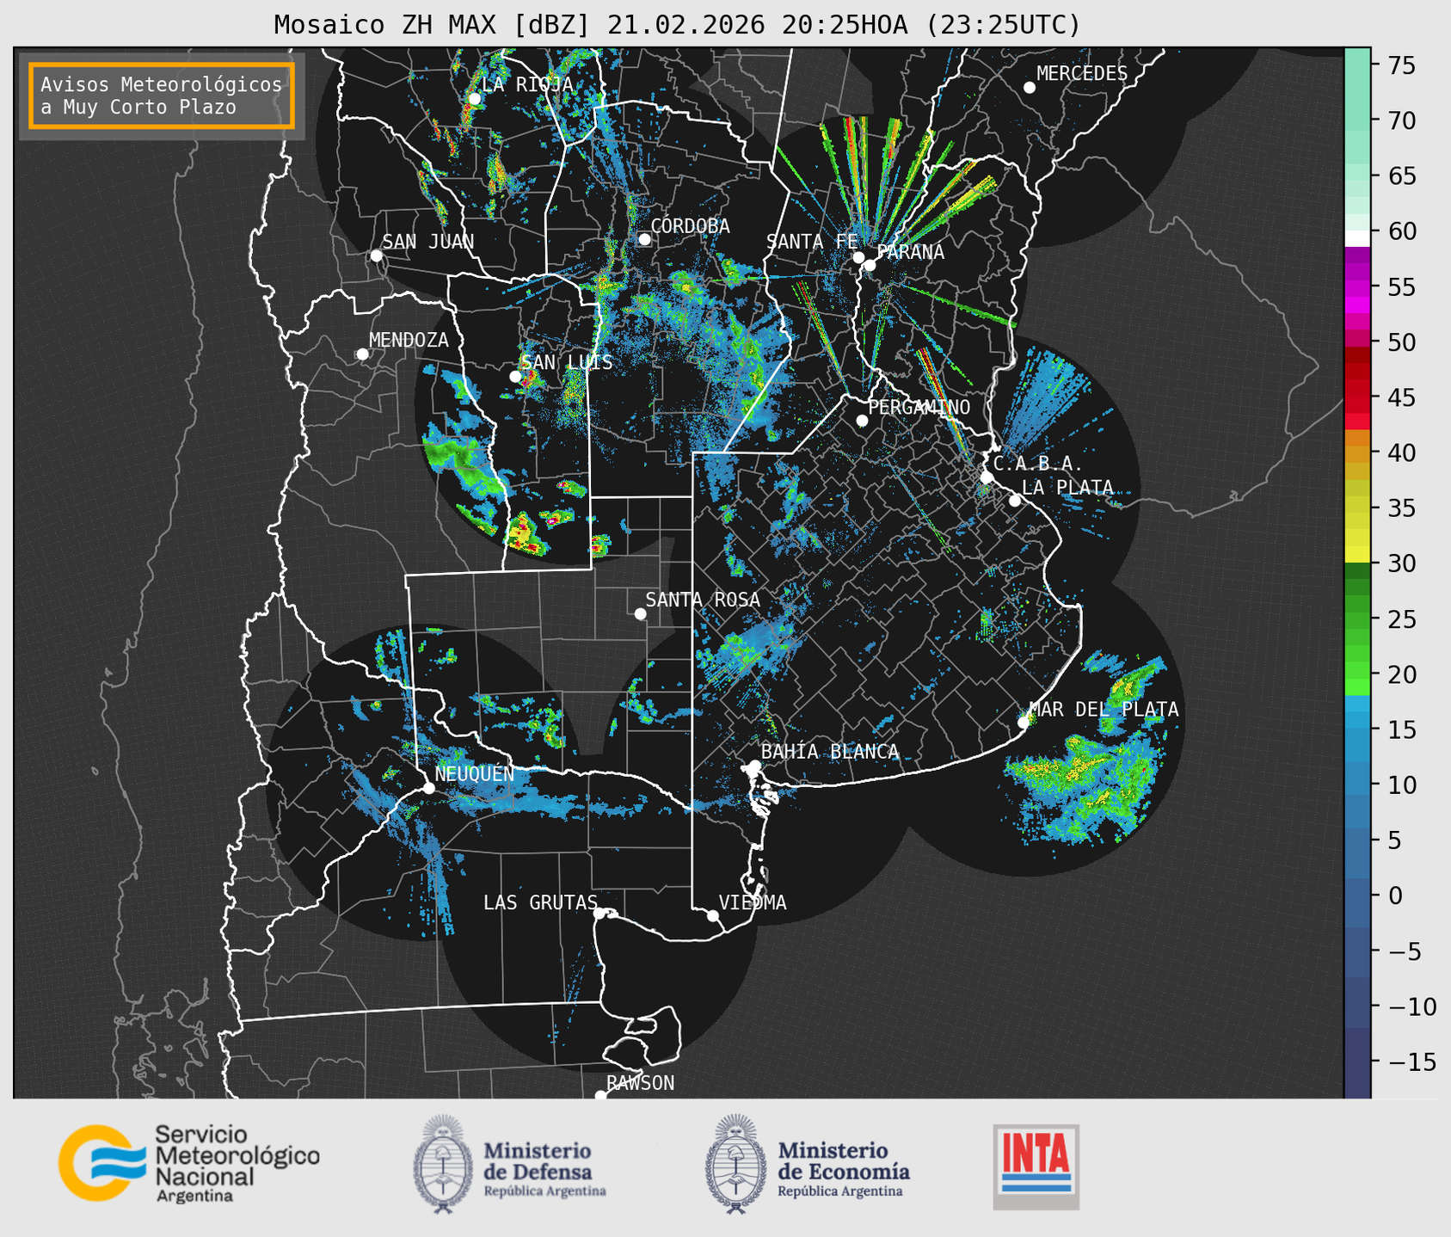
Task: Click the mint 75 dBZ color band
Action: [1357, 65]
